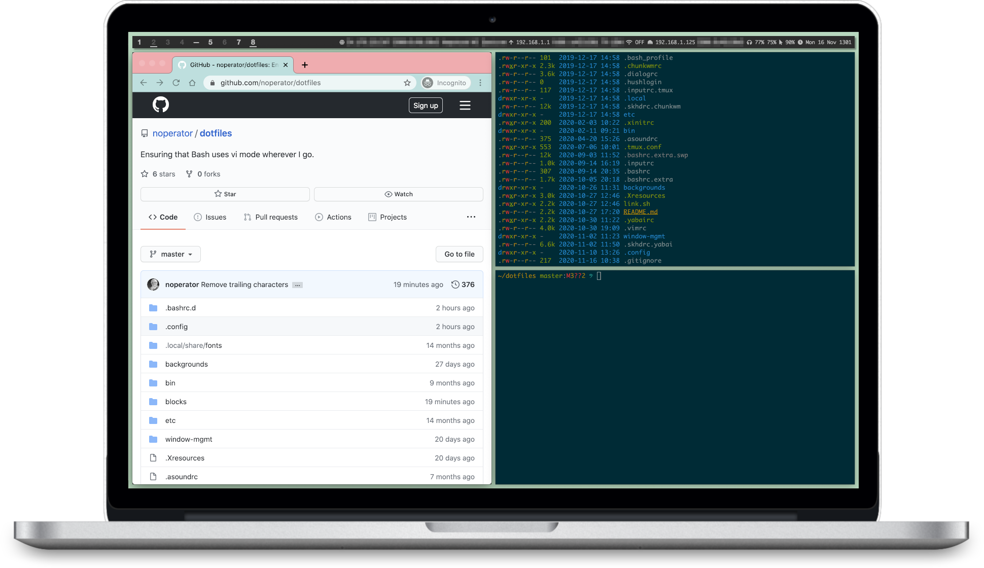Open the more repository tabs menu
The width and height of the screenshot is (984, 568).
(x=471, y=217)
